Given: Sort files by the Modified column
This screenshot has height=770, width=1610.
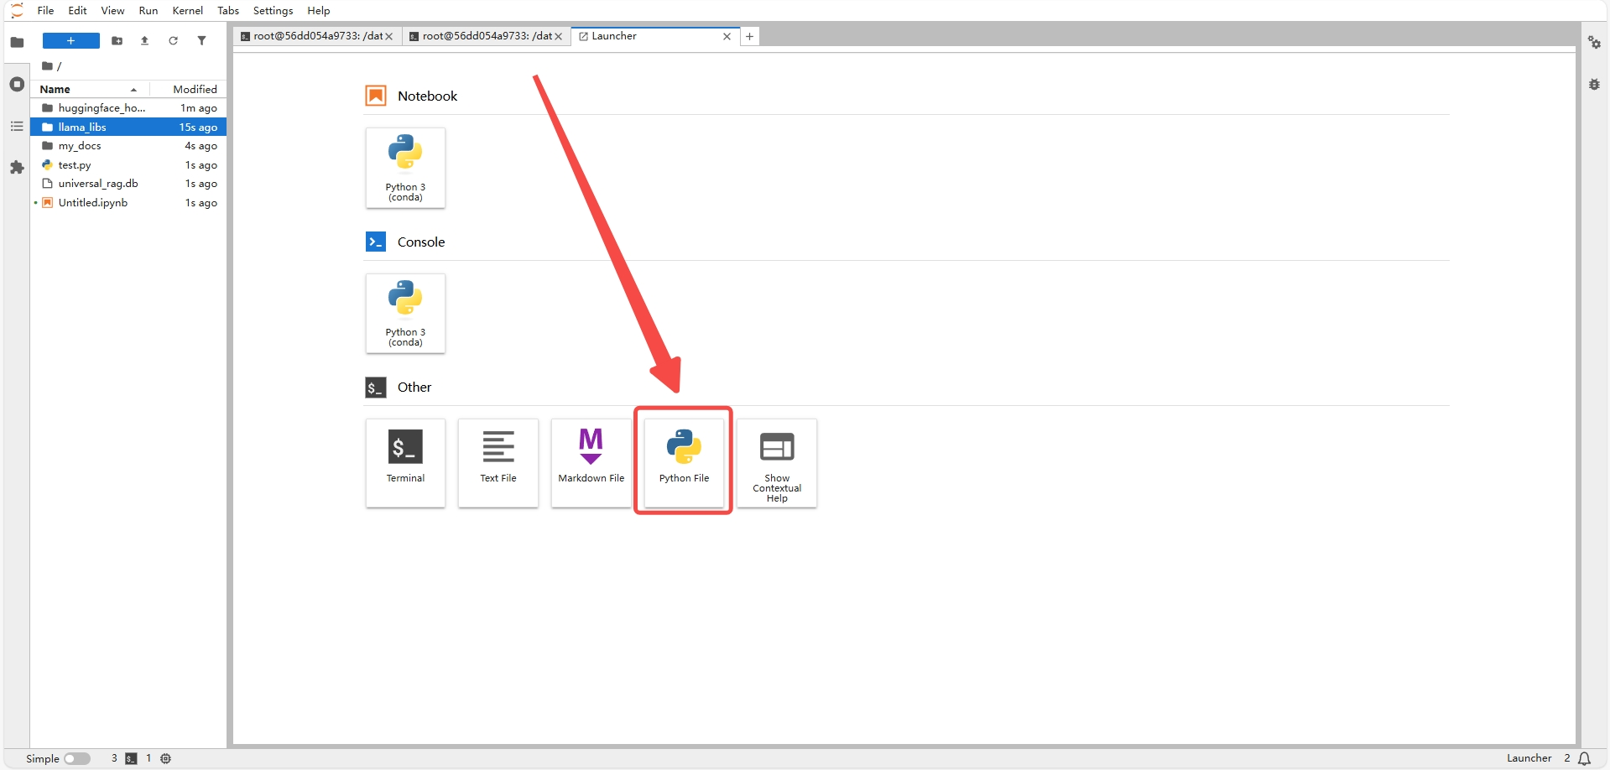Looking at the screenshot, I should point(188,89).
